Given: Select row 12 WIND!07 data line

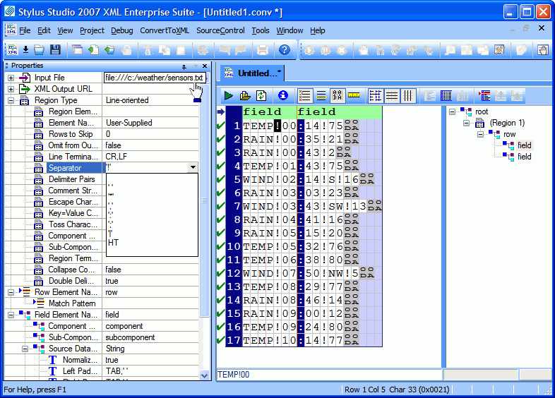Looking at the screenshot, I should [308, 274].
